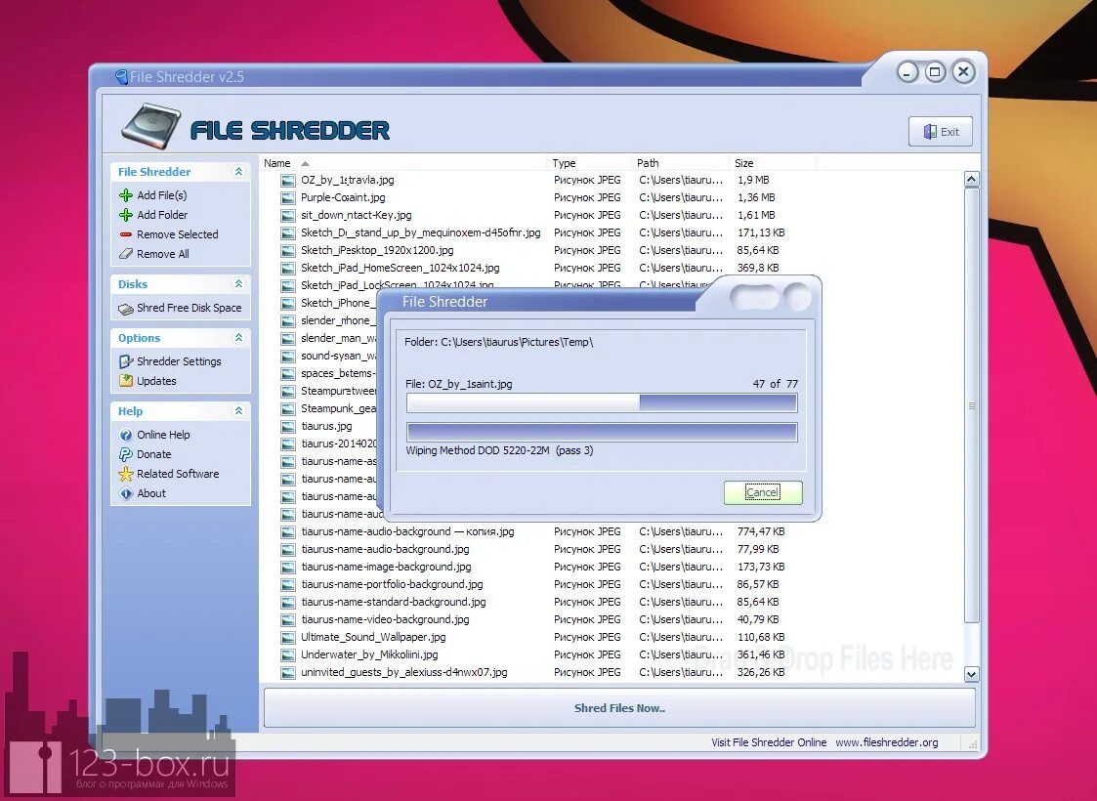Collapse the Options sidebar section
Screen dimensions: 1097x801
coord(238,338)
